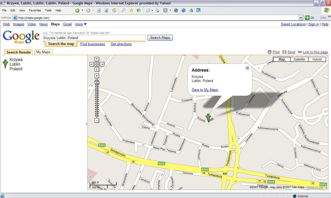Click the Maps search input field
Screen dimensions: 331x198
[94, 38]
